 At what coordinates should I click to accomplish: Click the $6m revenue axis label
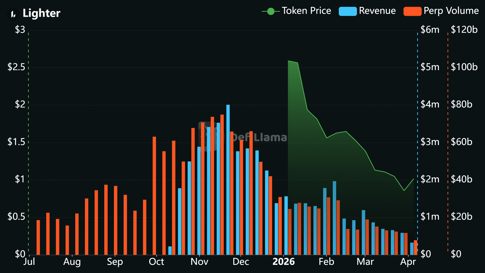pyautogui.click(x=430, y=30)
